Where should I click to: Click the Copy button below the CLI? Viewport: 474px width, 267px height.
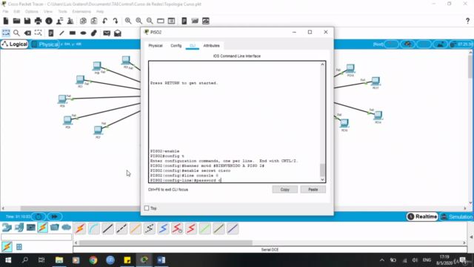(284, 190)
